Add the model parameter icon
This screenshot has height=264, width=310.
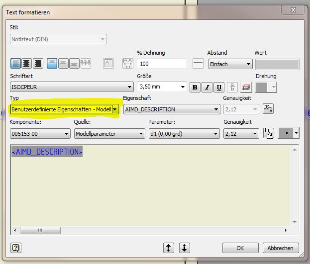(269, 133)
